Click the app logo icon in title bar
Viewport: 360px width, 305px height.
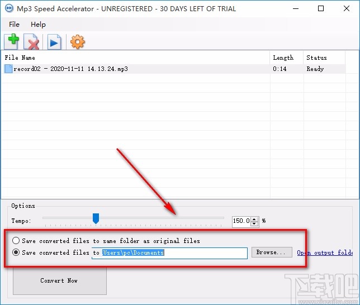pyautogui.click(x=9, y=8)
